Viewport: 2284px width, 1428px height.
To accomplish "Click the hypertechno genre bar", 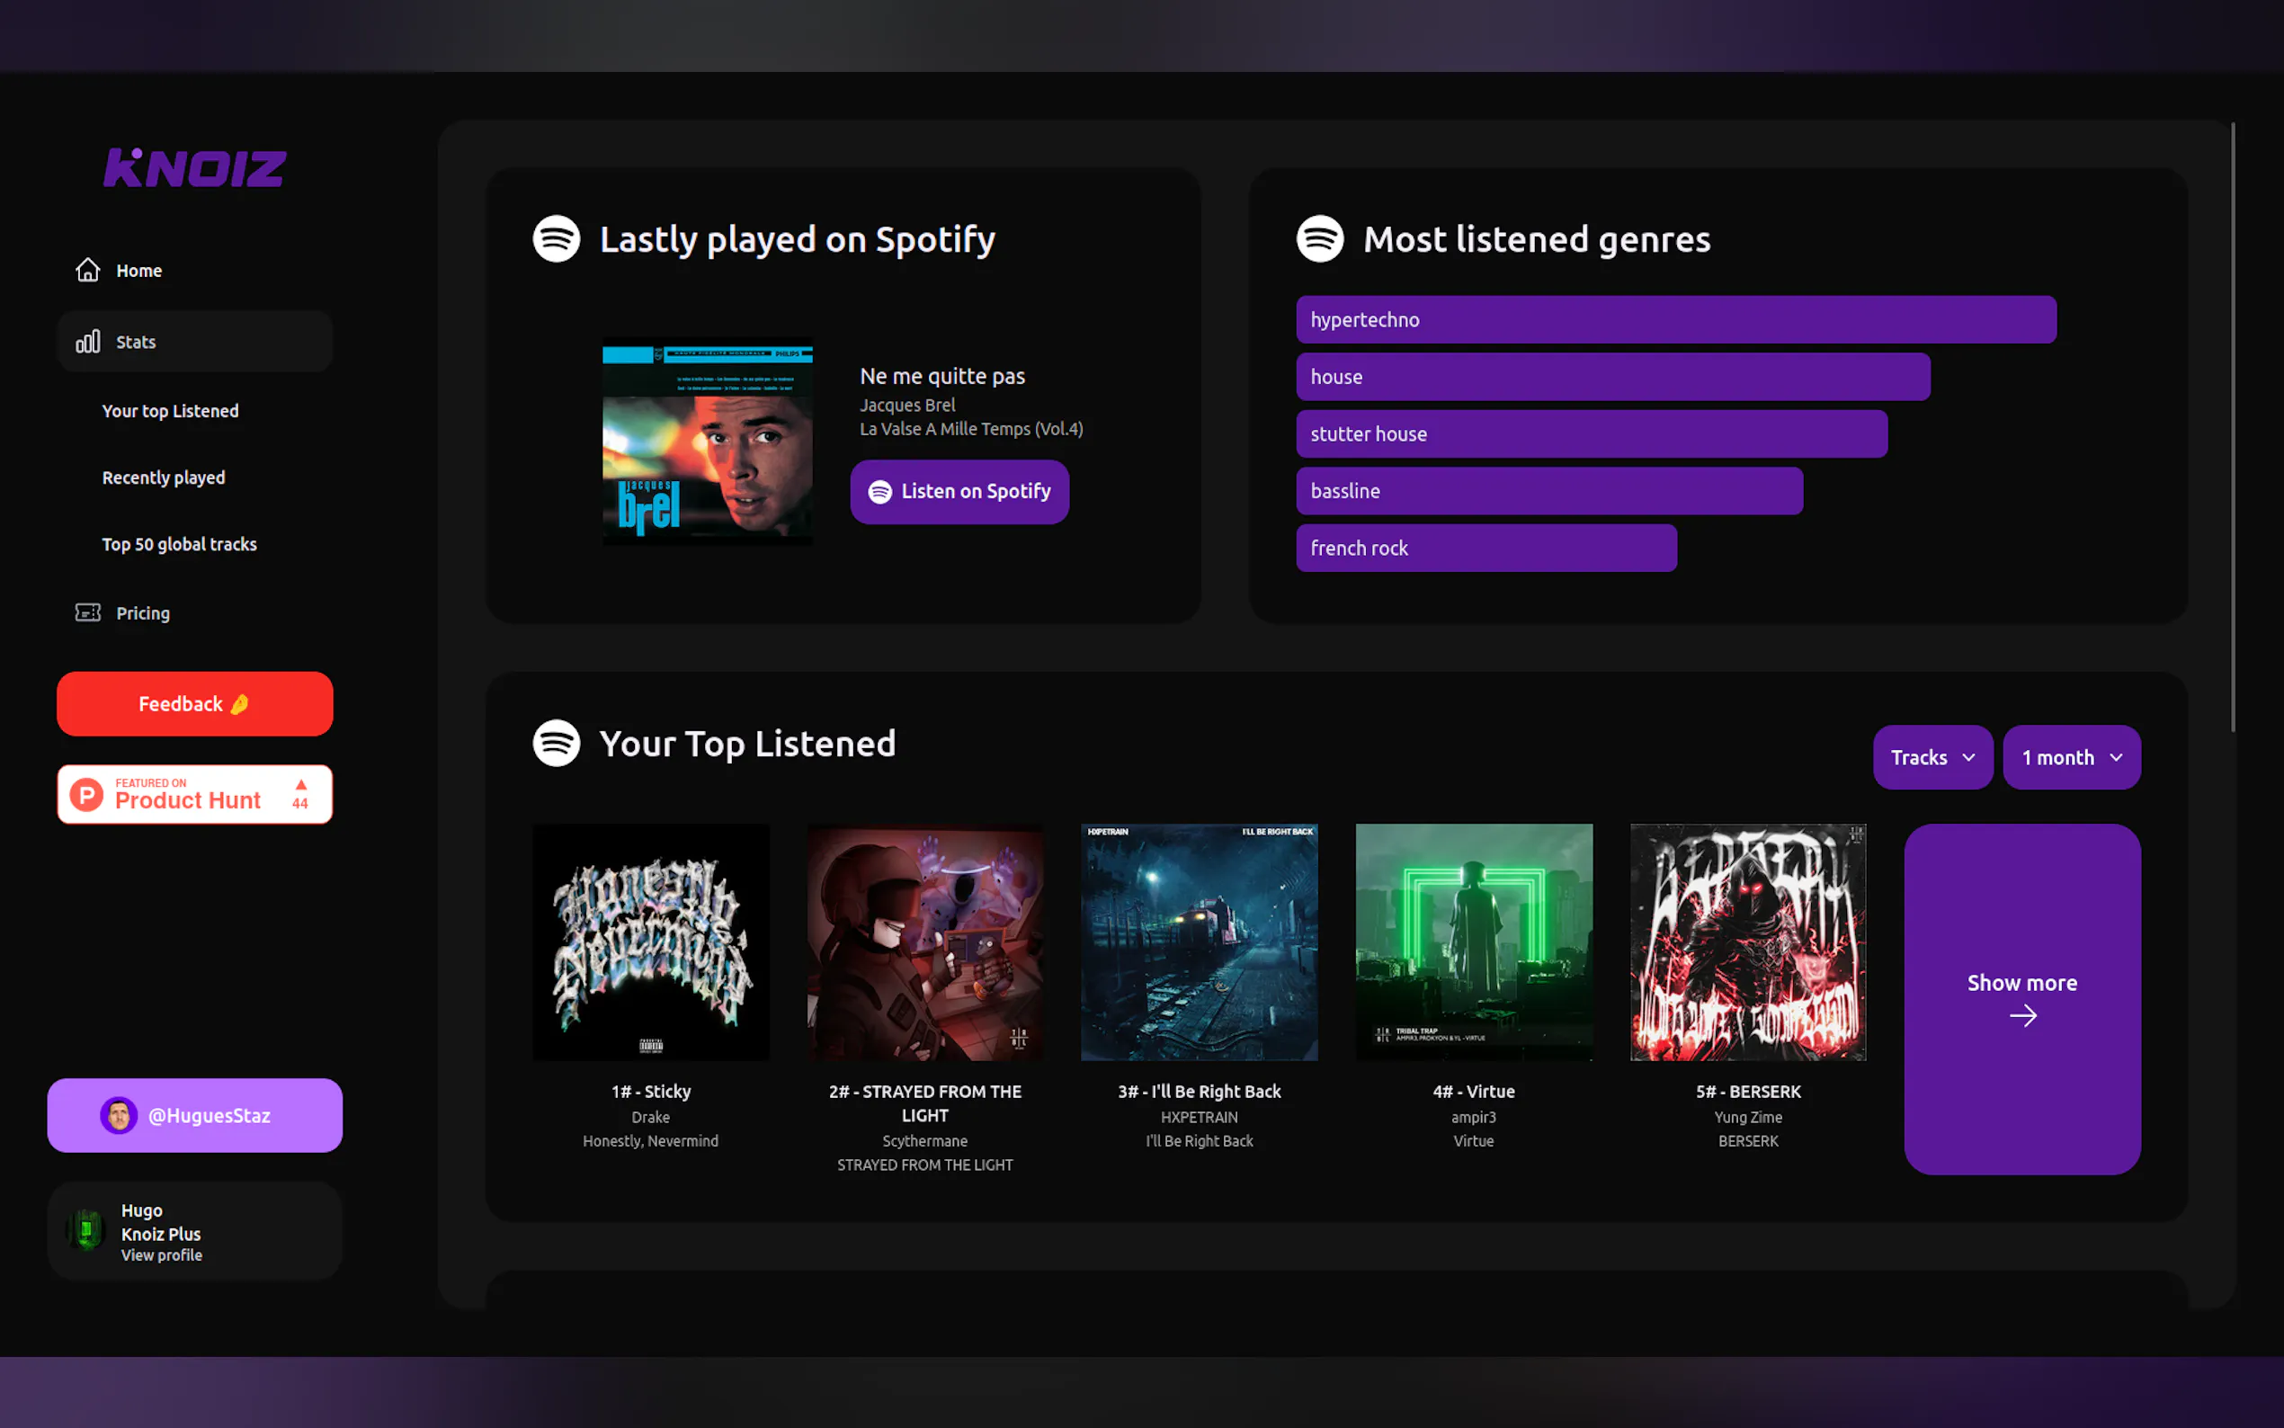I will (x=1676, y=319).
